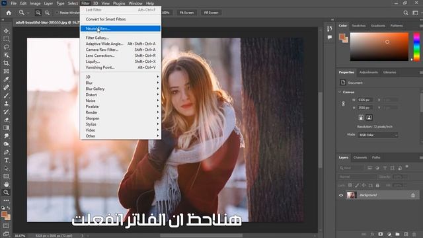Click the Fit Screen button
This screenshot has height=238, width=423.
[186, 13]
